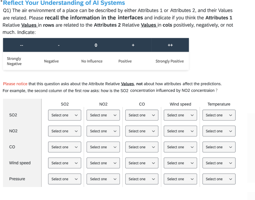Open CO row CO column dropdown
Screen dimensions: 255x200
click(x=142, y=147)
